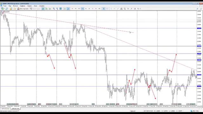The width and height of the screenshot is (203, 114).
Task: Show the Market Watch panel
Action: 11,9
